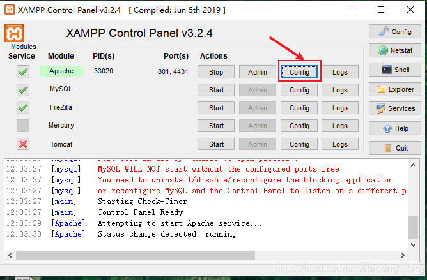The image size is (427, 280).
Task: Open the Mercury Config menu
Action: click(x=299, y=126)
